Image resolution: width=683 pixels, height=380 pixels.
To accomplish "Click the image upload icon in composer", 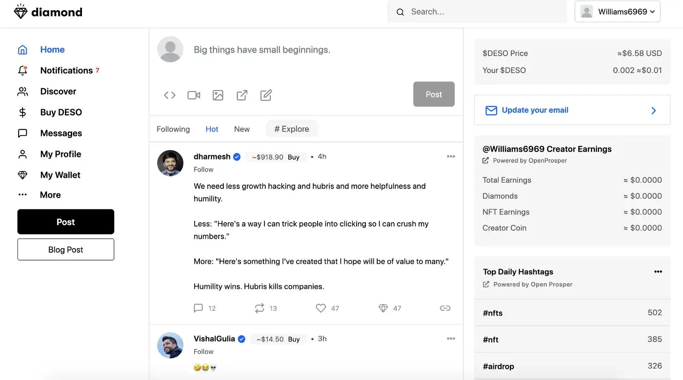I will click(x=218, y=95).
